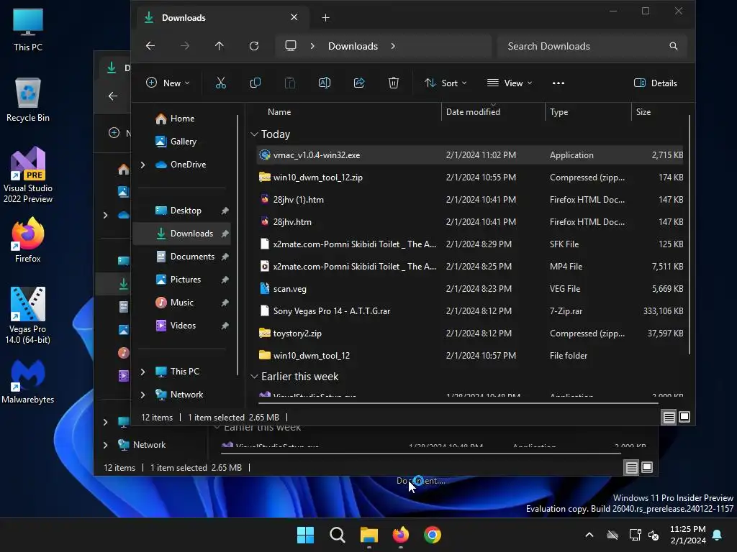Click the PC monitor icon in address bar
737x552 pixels.
tap(291, 45)
